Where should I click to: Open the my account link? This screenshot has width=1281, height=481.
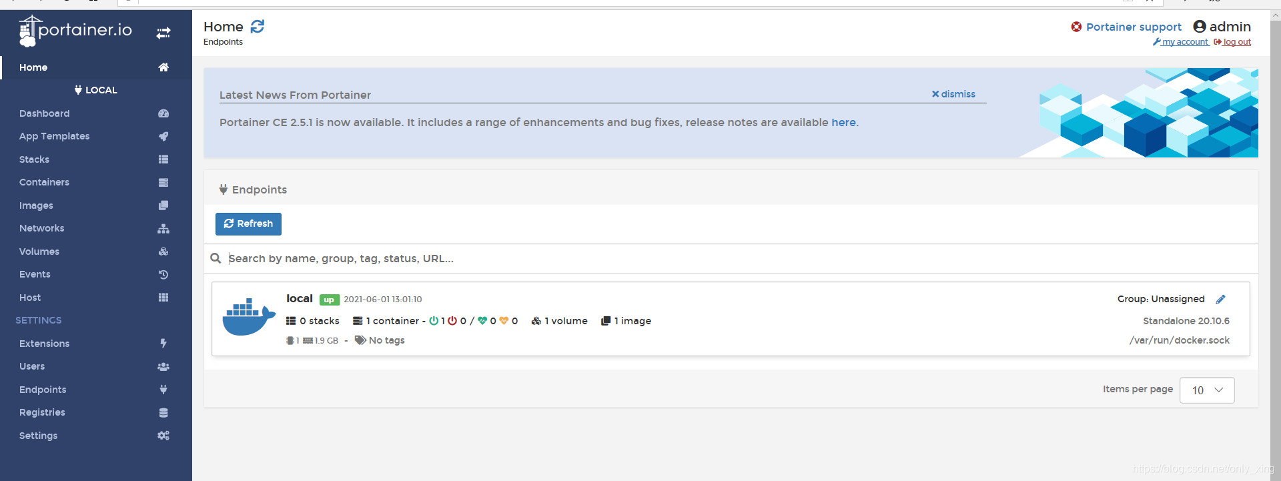[1181, 41]
